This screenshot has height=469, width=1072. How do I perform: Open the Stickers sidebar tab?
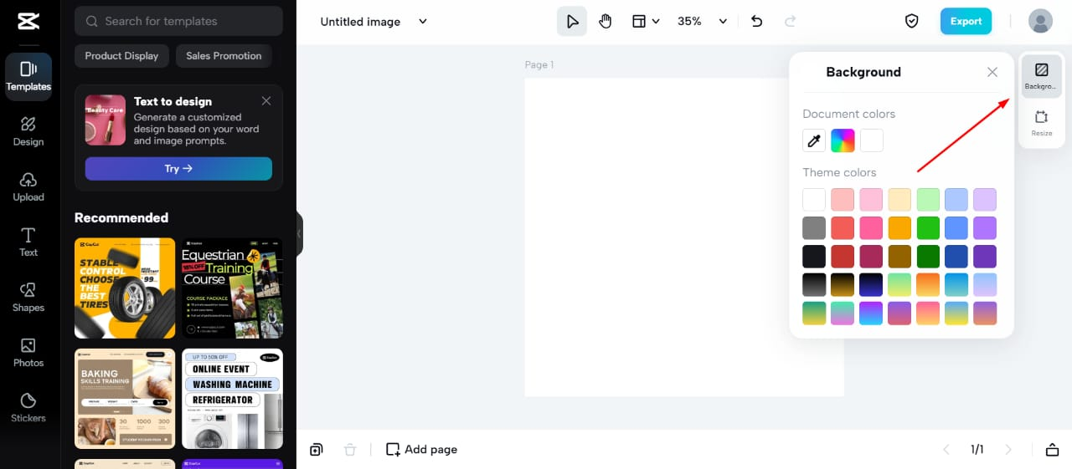28,407
